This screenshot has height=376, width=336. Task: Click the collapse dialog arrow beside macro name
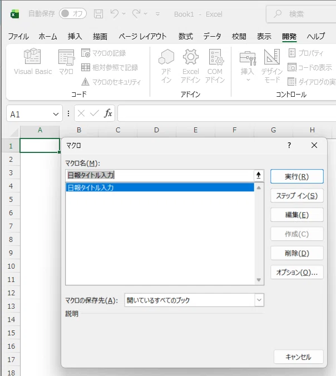(259, 175)
